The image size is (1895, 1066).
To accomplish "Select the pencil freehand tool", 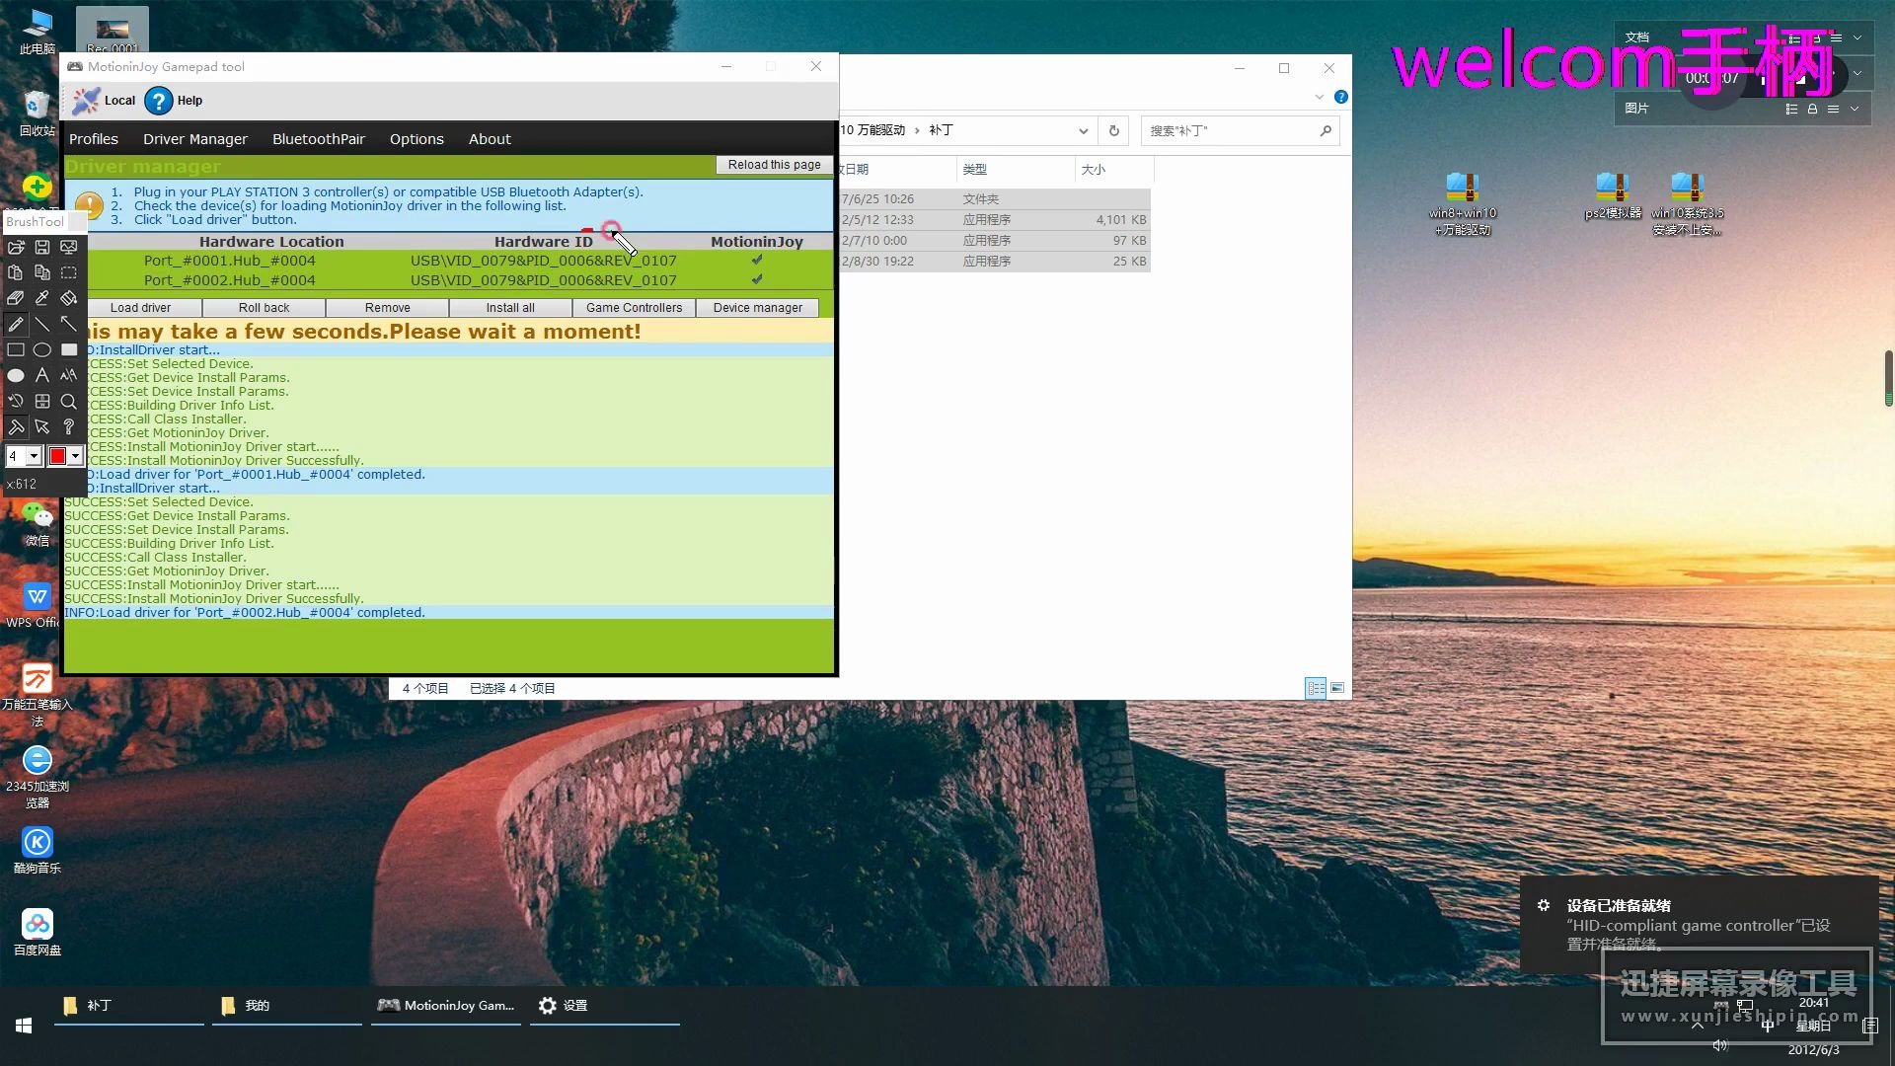I will click(x=16, y=324).
